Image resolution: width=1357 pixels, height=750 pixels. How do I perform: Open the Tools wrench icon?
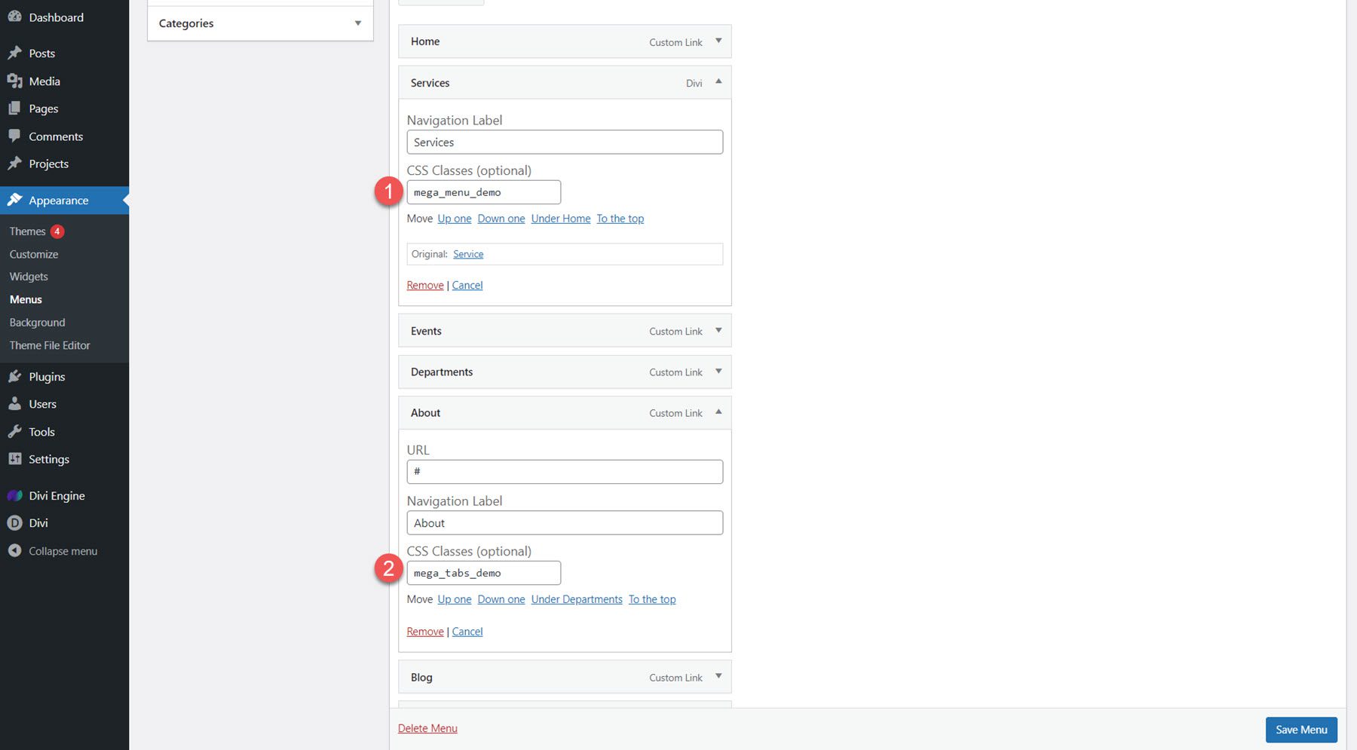[15, 431]
